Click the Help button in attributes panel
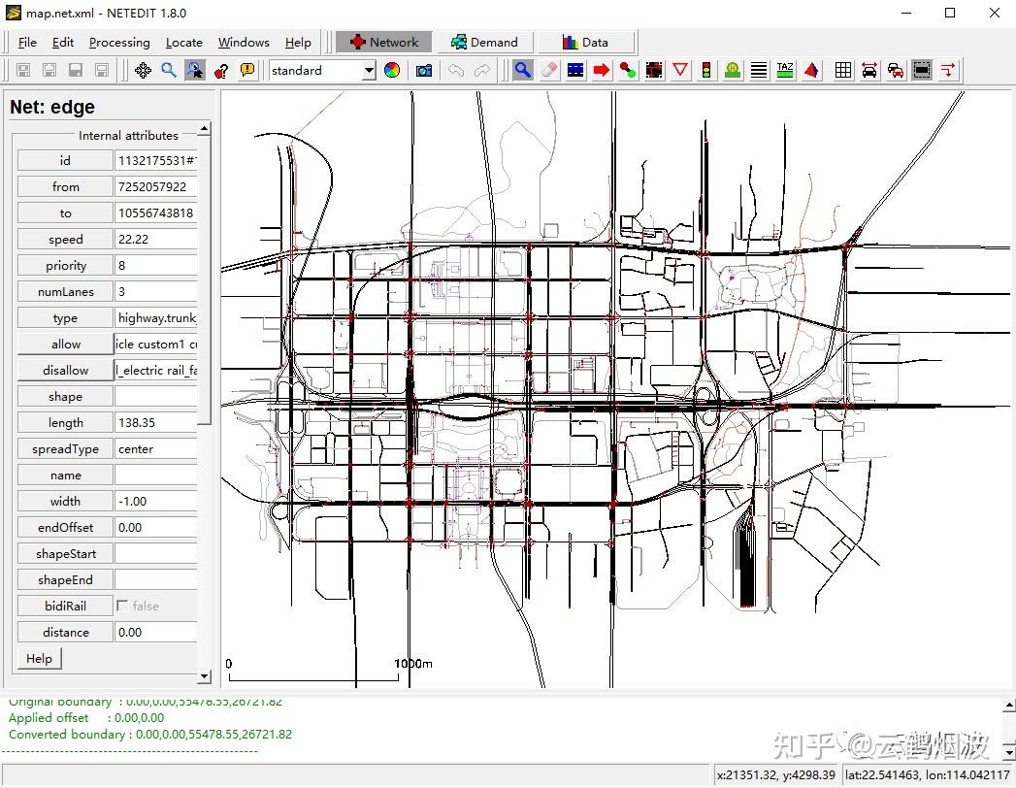Image resolution: width=1016 pixels, height=788 pixels. pos(39,658)
